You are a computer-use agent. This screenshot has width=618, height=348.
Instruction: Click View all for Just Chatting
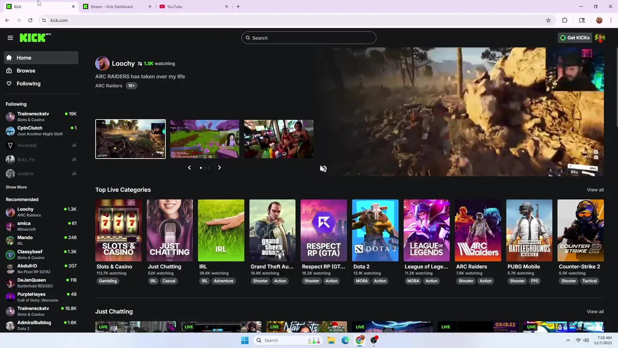pos(595,311)
